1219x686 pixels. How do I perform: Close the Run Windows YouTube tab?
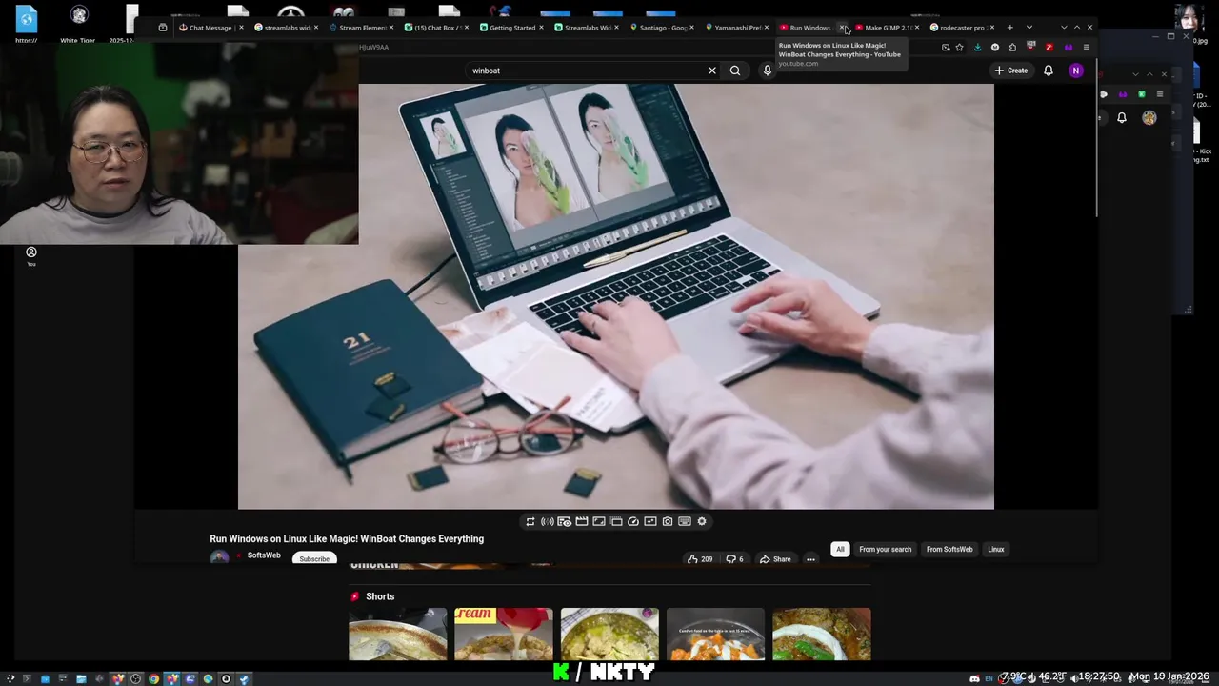[842, 28]
